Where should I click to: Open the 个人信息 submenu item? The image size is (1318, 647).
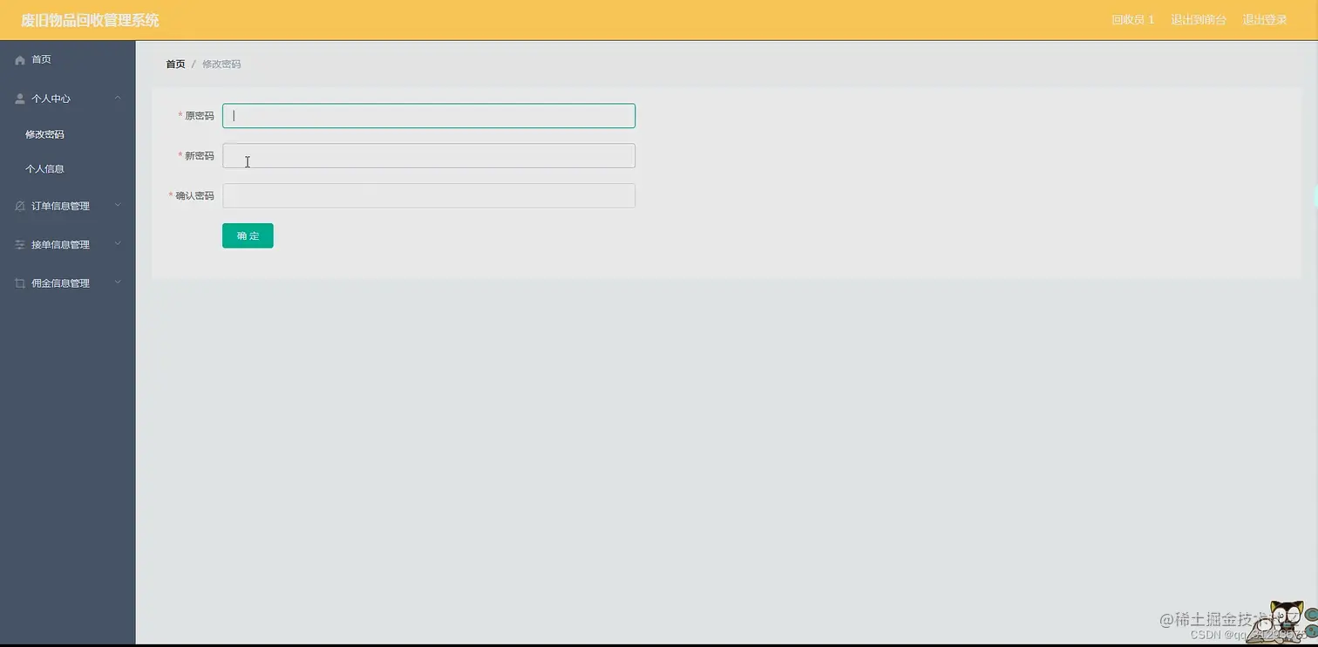pos(44,169)
